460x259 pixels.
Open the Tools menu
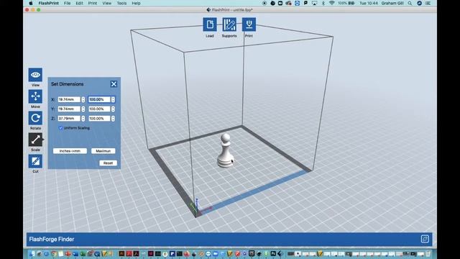121,3
